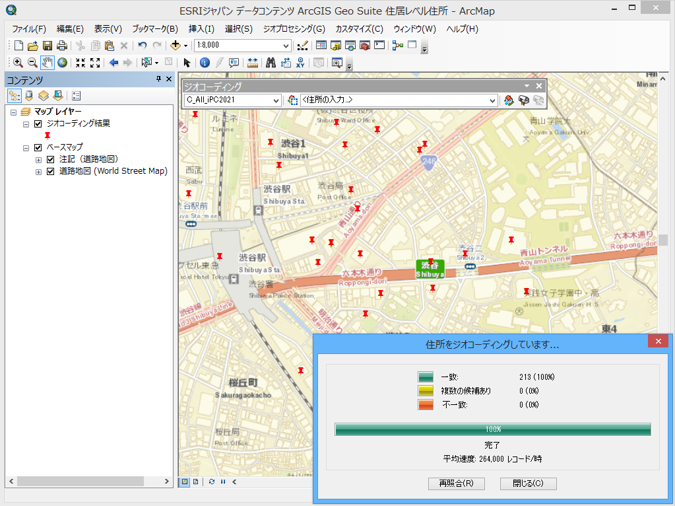Screen dimensions: 675x506
Task: Select the Pan hand tool
Action: 48,63
